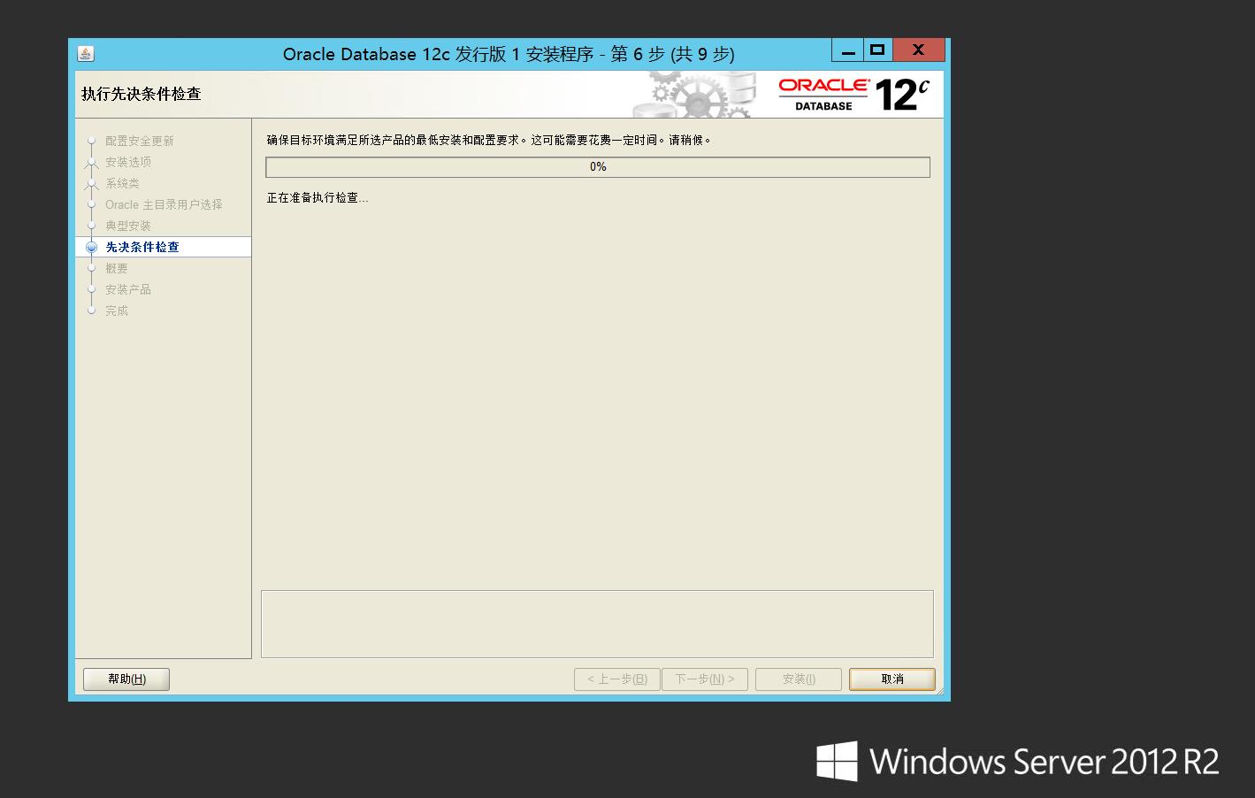Select the 安装选项 step in sidebar

pyautogui.click(x=128, y=162)
